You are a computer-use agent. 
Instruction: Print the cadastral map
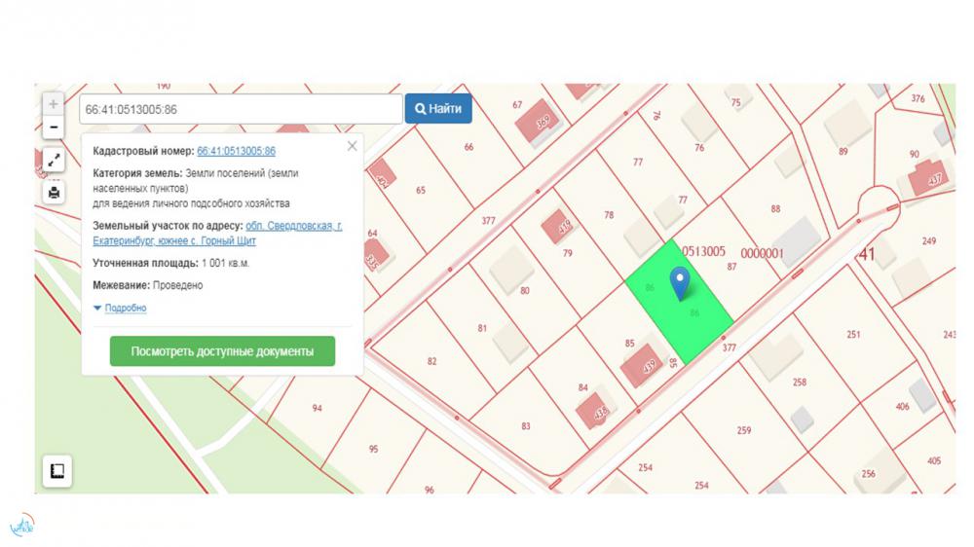click(54, 192)
